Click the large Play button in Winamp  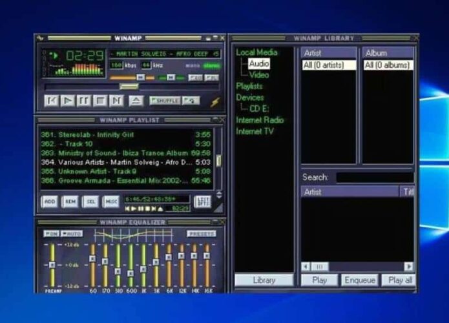tap(68, 101)
